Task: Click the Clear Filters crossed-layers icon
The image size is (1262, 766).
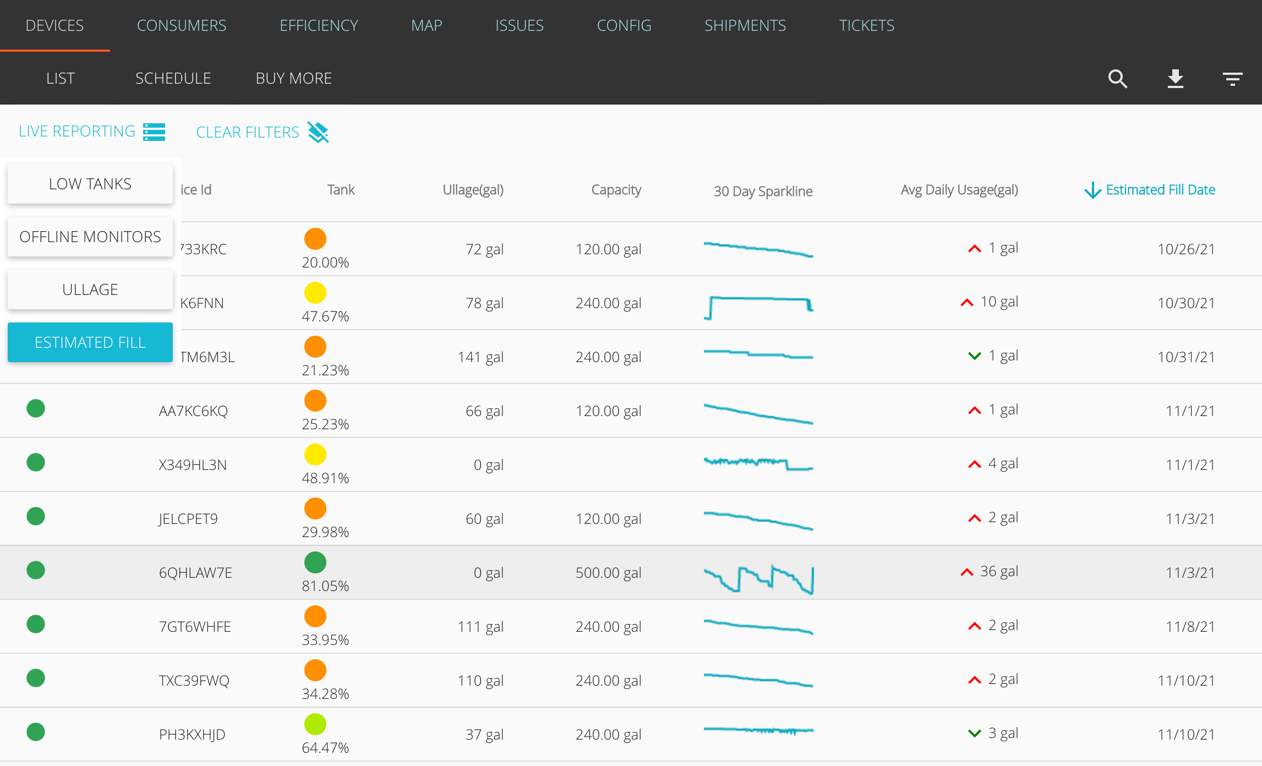Action: [318, 132]
